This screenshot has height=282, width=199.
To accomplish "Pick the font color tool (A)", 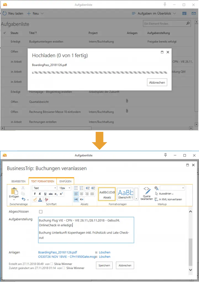I will 40,199.
